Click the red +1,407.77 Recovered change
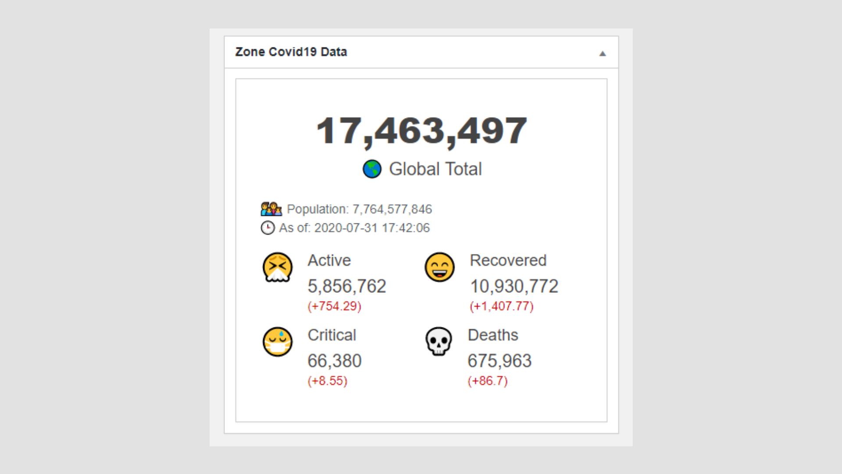 (x=501, y=306)
